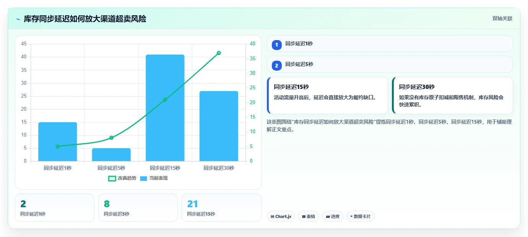Click the lightning icon beside the title
Viewport: 528px width, 237px height.
[x=18, y=19]
